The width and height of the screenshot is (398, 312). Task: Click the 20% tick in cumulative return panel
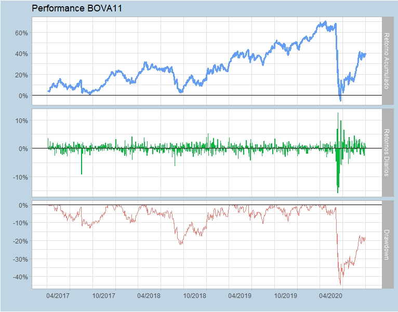pos(21,75)
